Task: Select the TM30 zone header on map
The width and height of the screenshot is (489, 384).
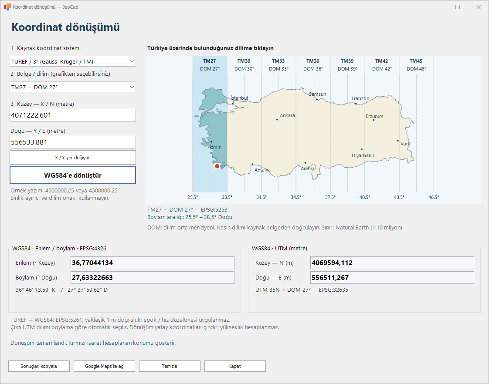Action: 244,65
